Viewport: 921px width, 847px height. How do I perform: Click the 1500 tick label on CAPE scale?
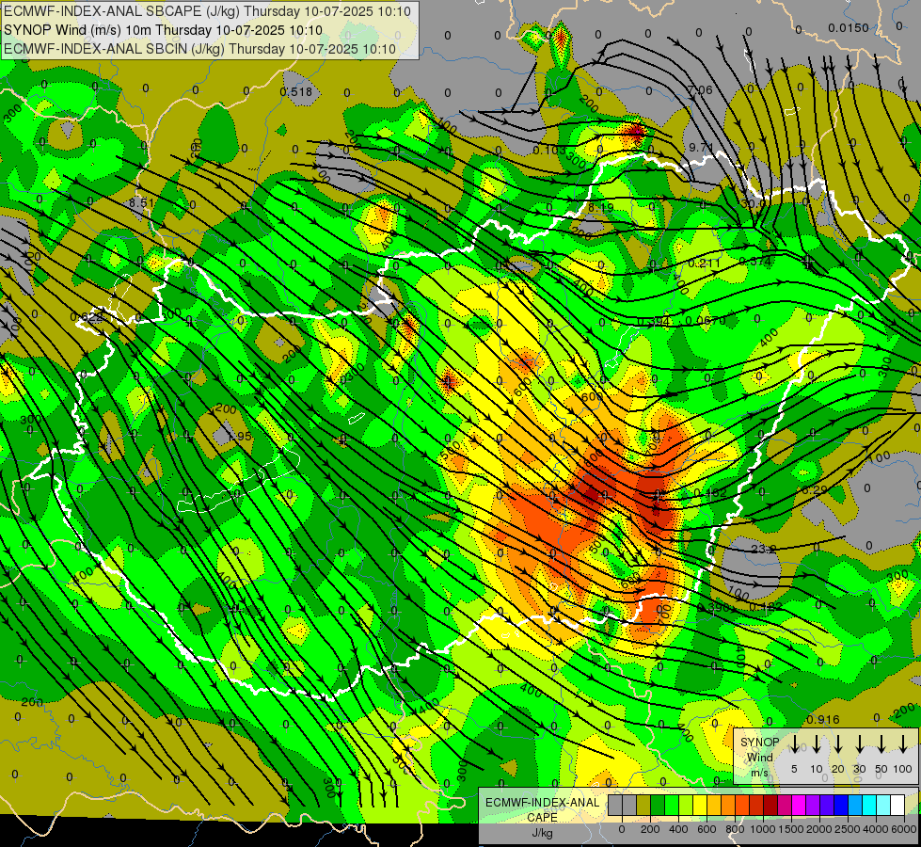(x=791, y=829)
